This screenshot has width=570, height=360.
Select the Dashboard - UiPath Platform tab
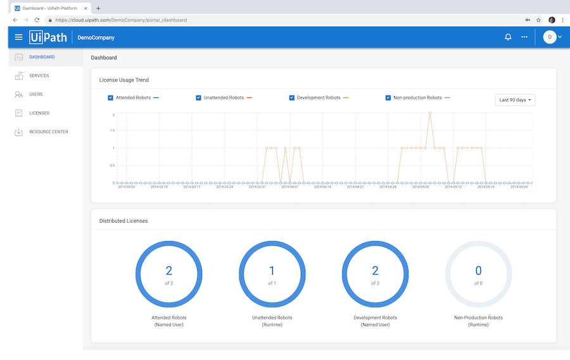51,8
